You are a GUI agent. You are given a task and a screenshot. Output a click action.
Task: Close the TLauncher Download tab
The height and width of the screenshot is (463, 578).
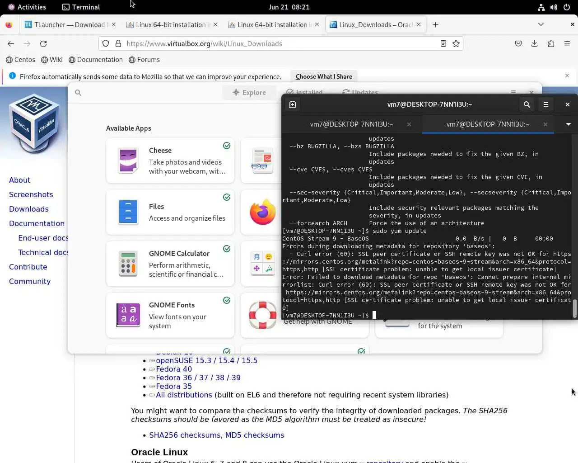[114, 25]
